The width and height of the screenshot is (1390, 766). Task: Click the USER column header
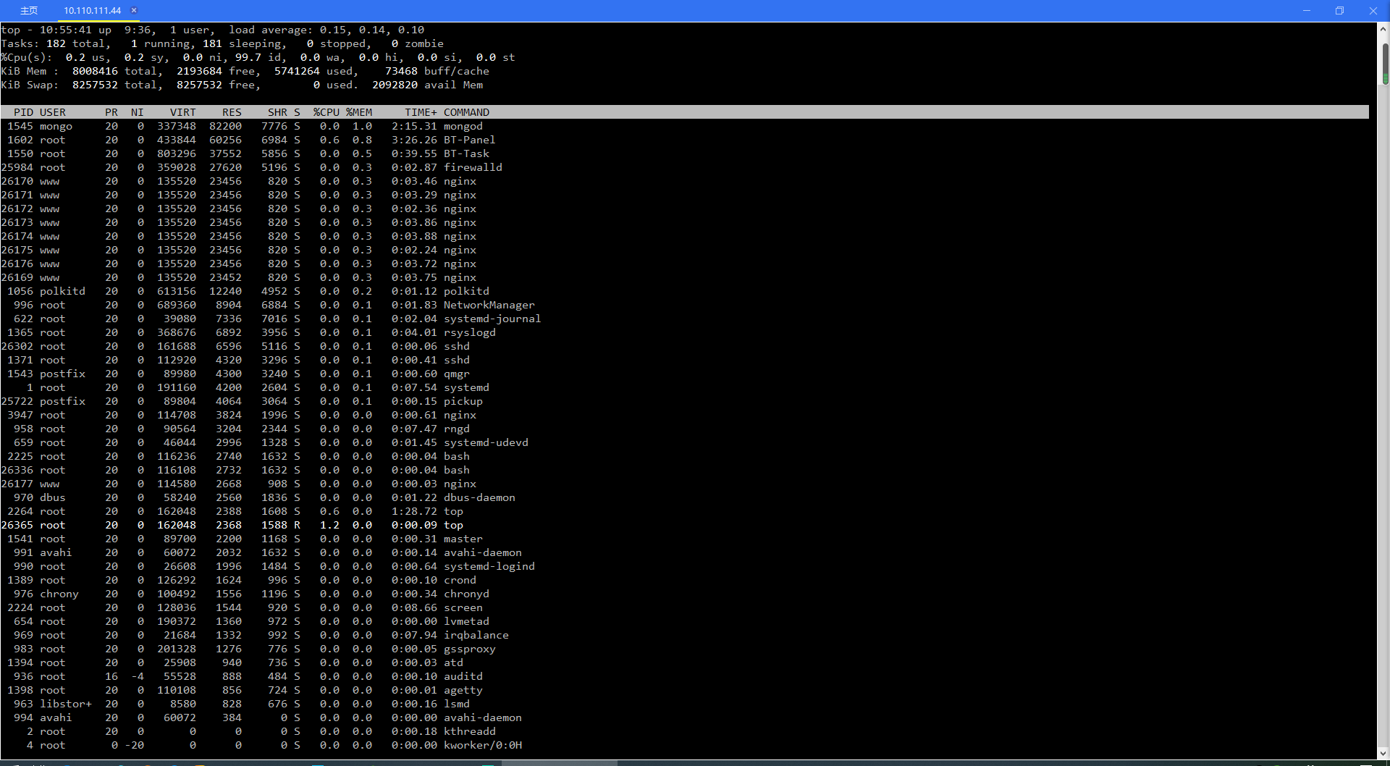point(53,112)
